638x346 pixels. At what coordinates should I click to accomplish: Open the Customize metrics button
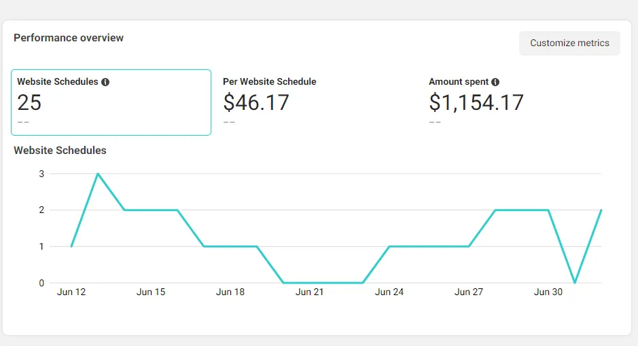click(569, 43)
